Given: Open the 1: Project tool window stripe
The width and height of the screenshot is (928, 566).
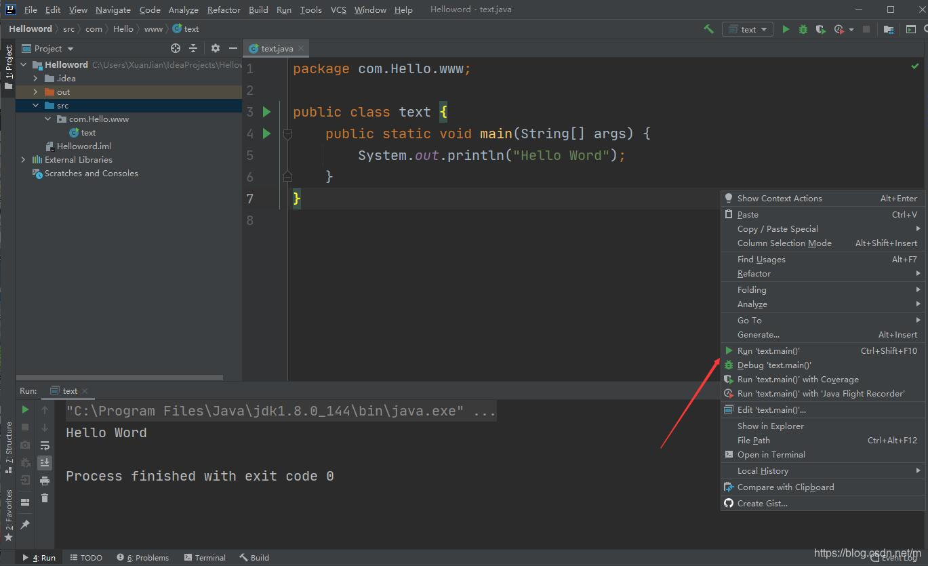Looking at the screenshot, I should click(x=8, y=68).
